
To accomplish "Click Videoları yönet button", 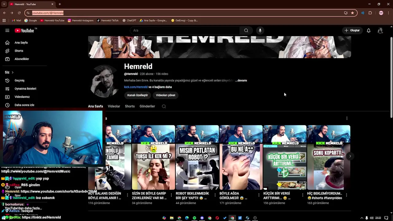I will tap(165, 95).
